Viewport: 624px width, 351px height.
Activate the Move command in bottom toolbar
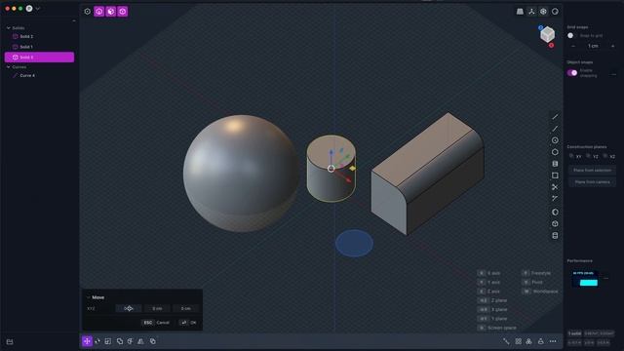[x=87, y=341]
